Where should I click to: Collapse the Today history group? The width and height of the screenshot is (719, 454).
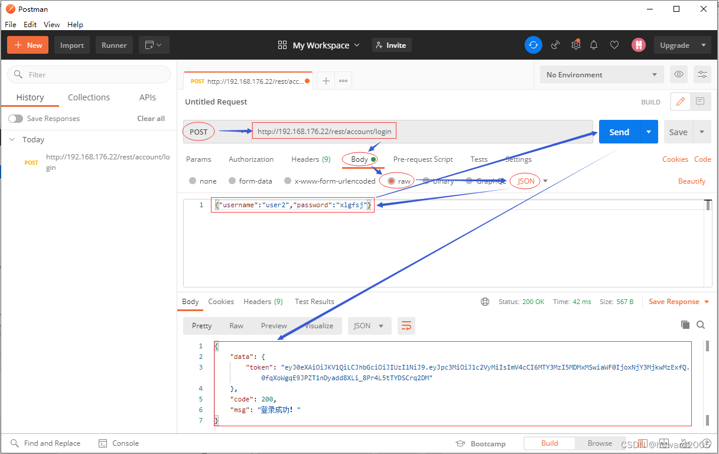pos(12,140)
